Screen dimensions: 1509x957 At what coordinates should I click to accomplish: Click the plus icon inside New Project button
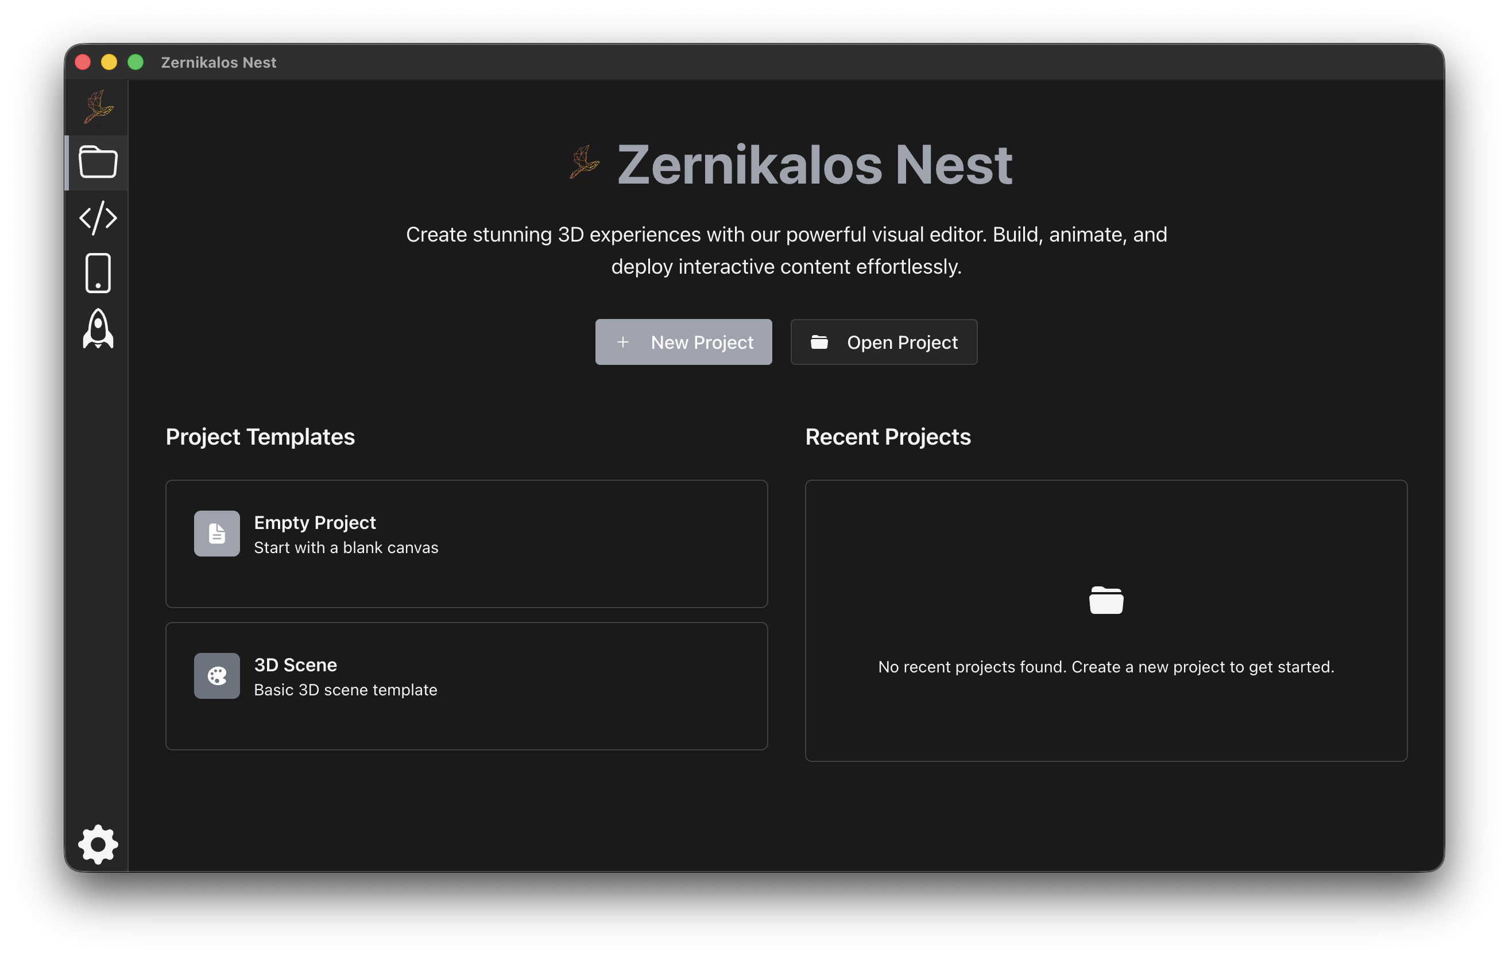click(x=623, y=342)
